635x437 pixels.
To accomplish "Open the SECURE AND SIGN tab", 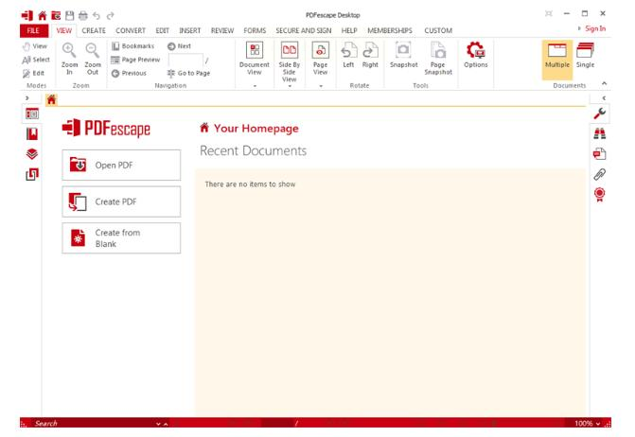I will (304, 30).
